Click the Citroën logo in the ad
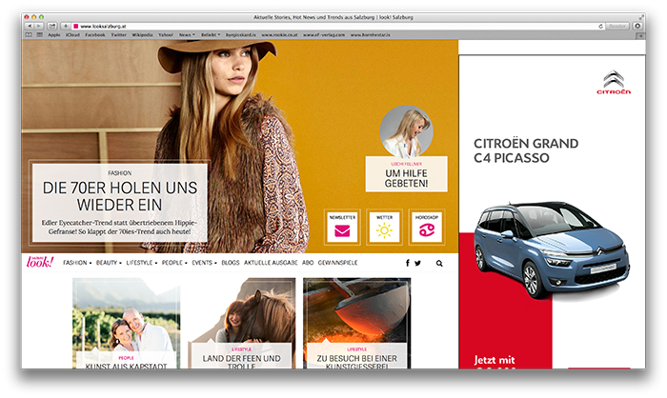Image resolution: width=667 pixels, height=398 pixels. tap(614, 84)
